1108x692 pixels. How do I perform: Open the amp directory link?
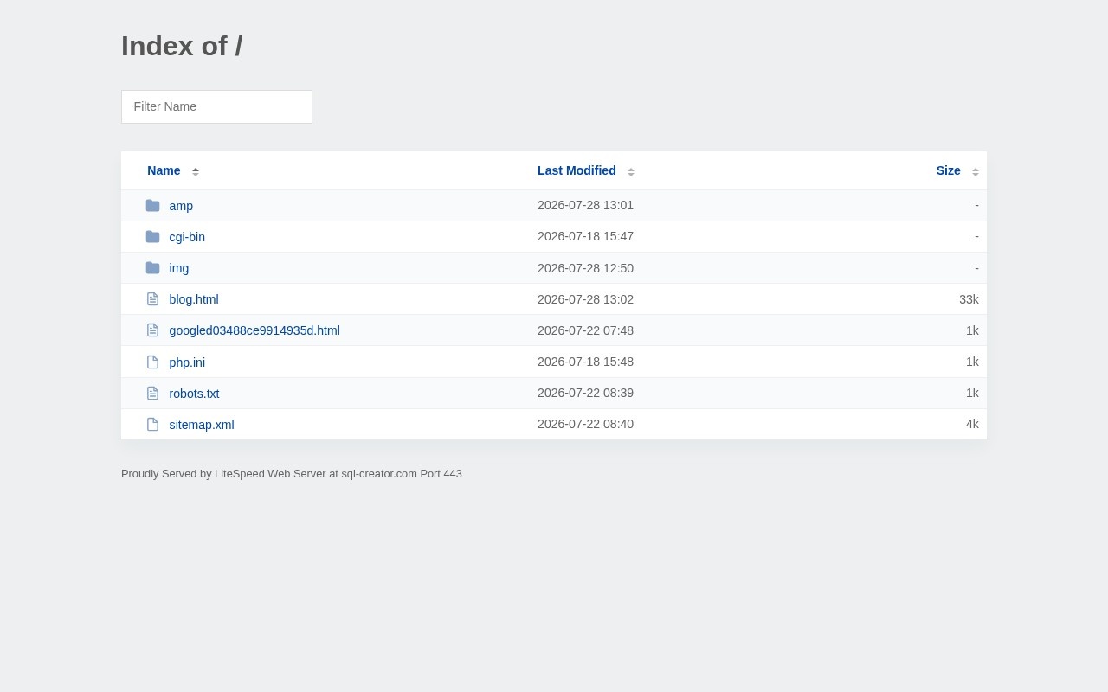(x=181, y=206)
